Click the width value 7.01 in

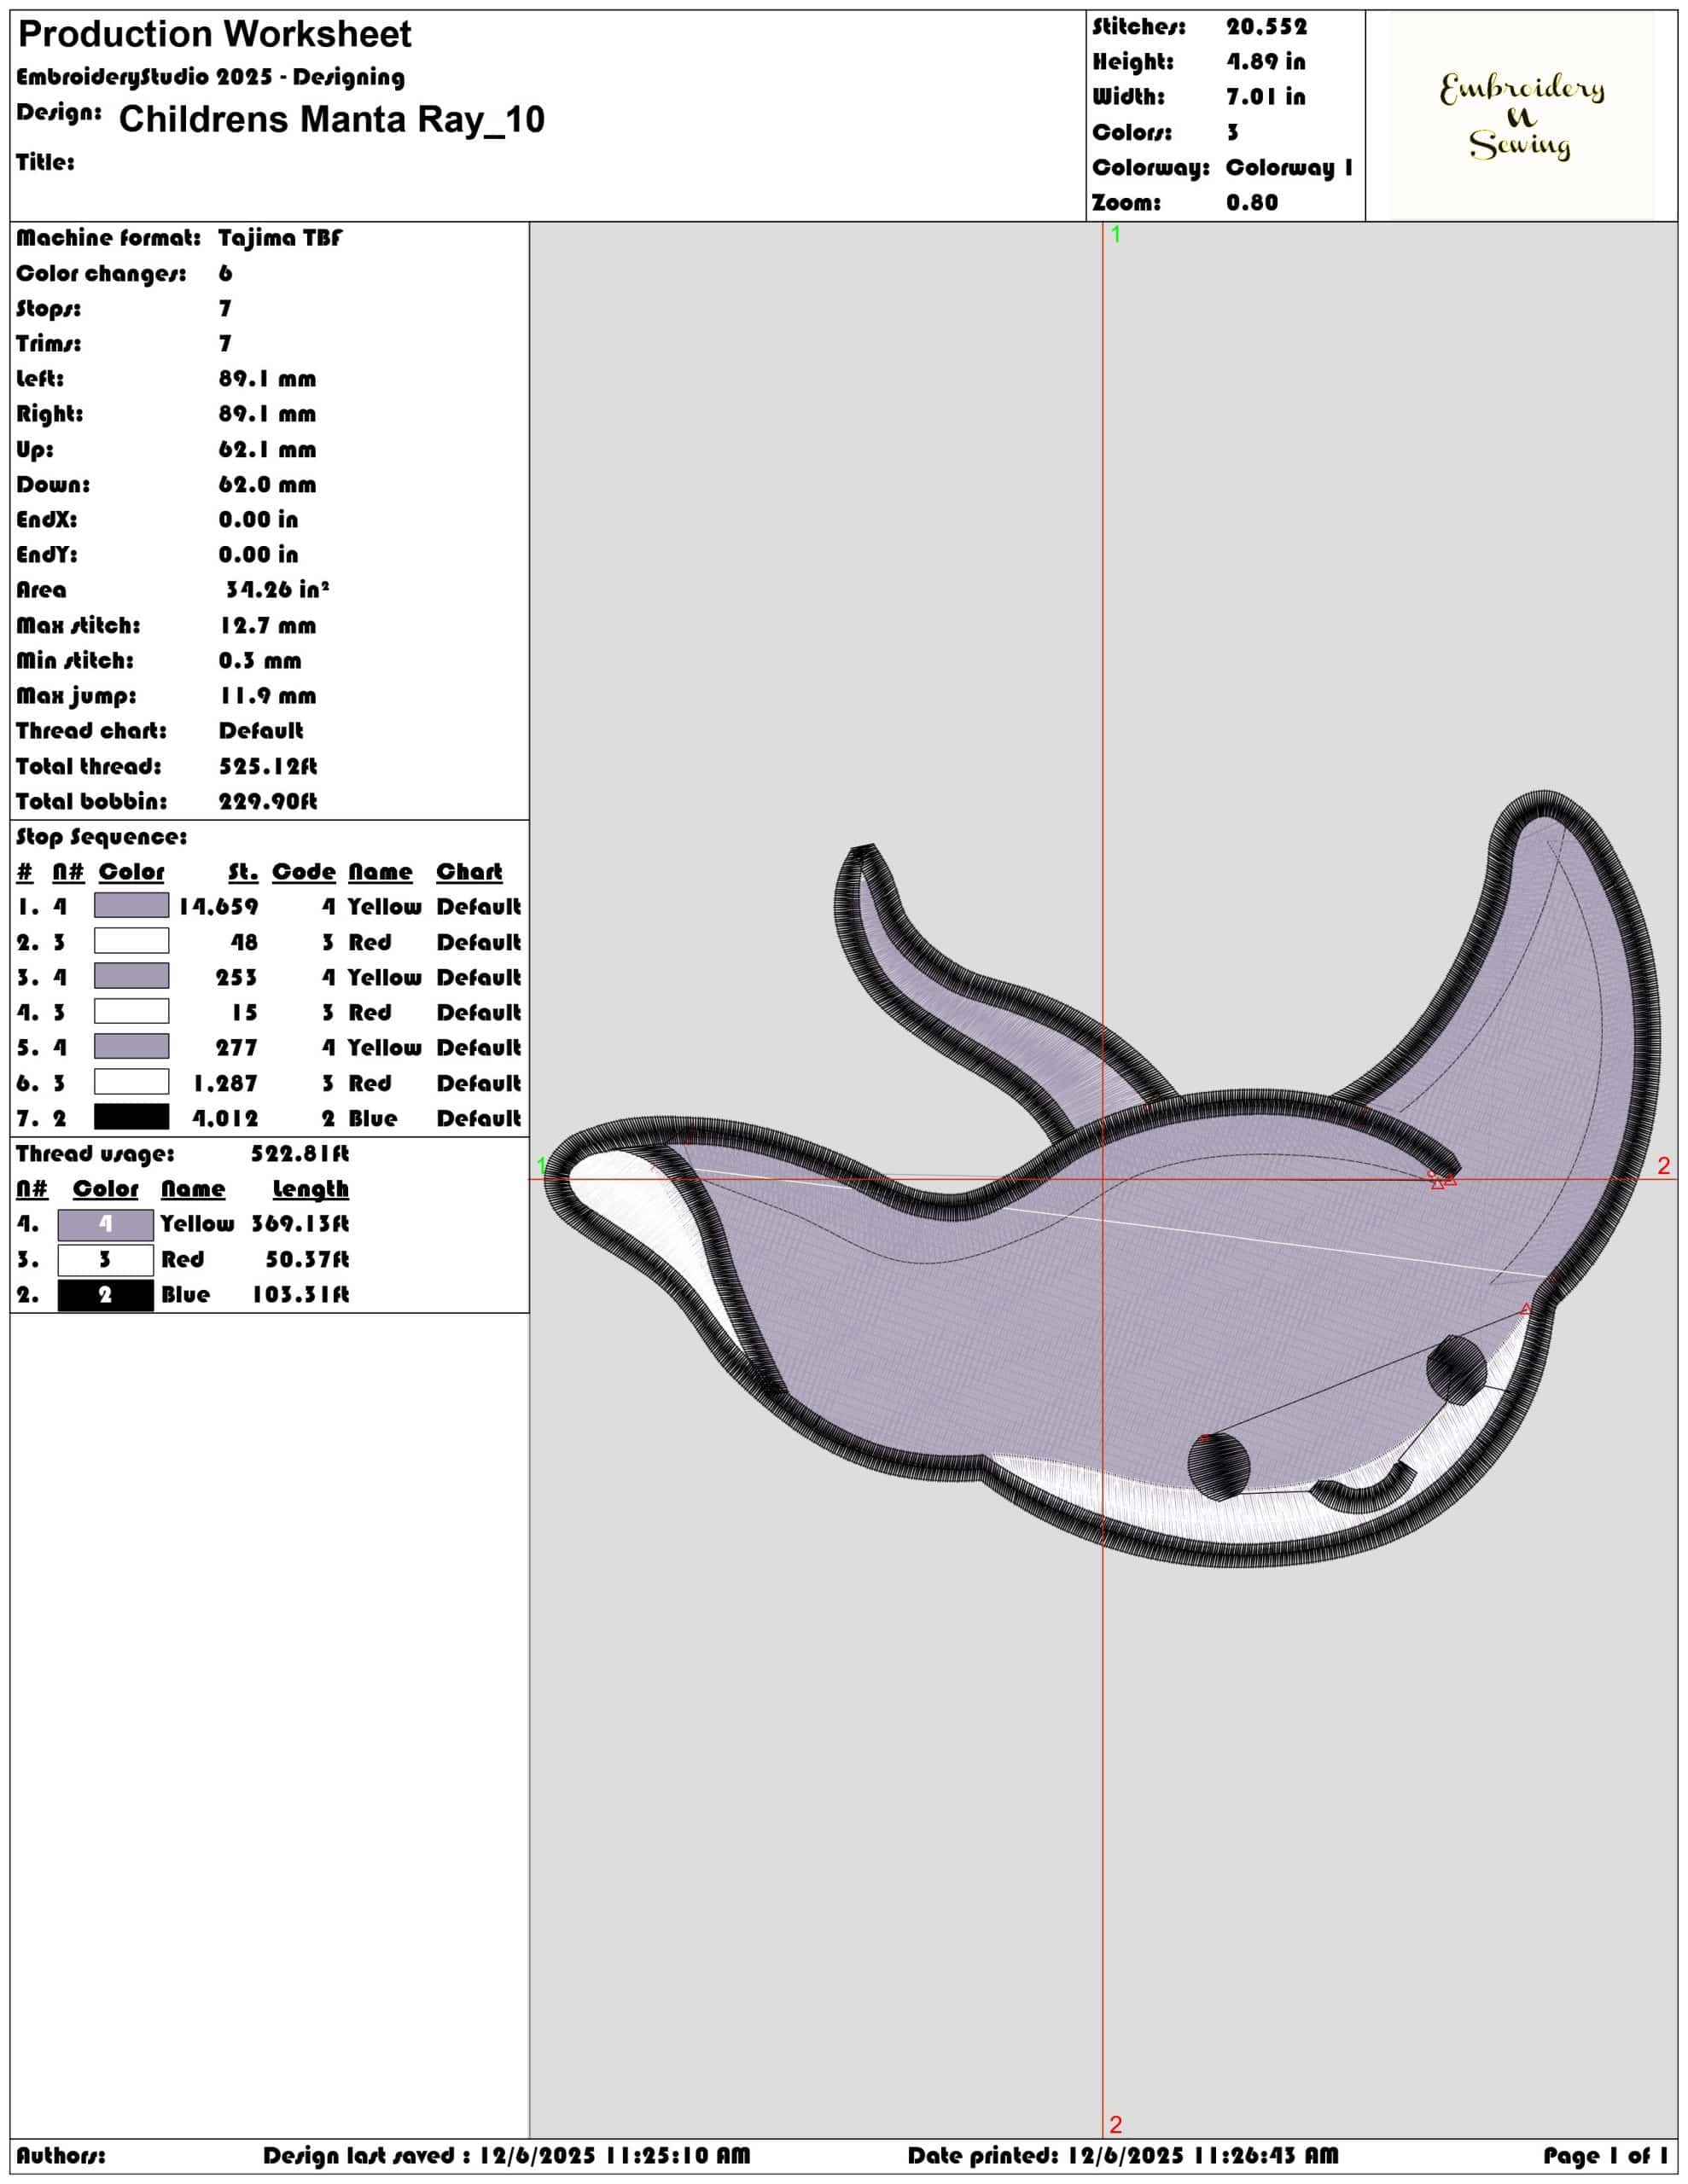[1266, 97]
